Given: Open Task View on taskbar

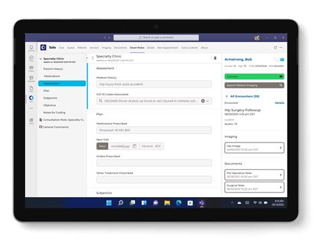Looking at the screenshot, I should [132, 203].
